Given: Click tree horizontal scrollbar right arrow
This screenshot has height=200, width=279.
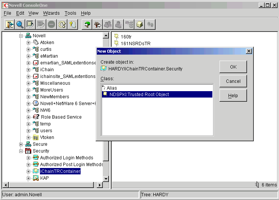Looking at the screenshot, I should coord(100,185).
